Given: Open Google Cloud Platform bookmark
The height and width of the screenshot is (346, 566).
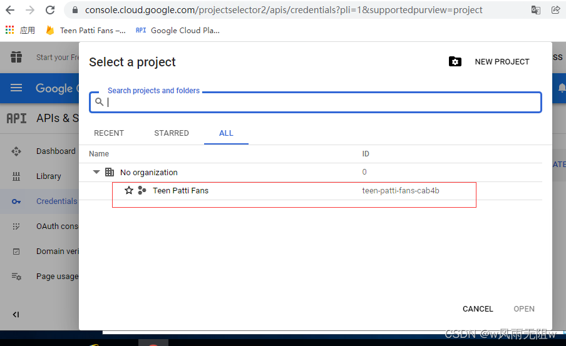Looking at the screenshot, I should pos(178,30).
